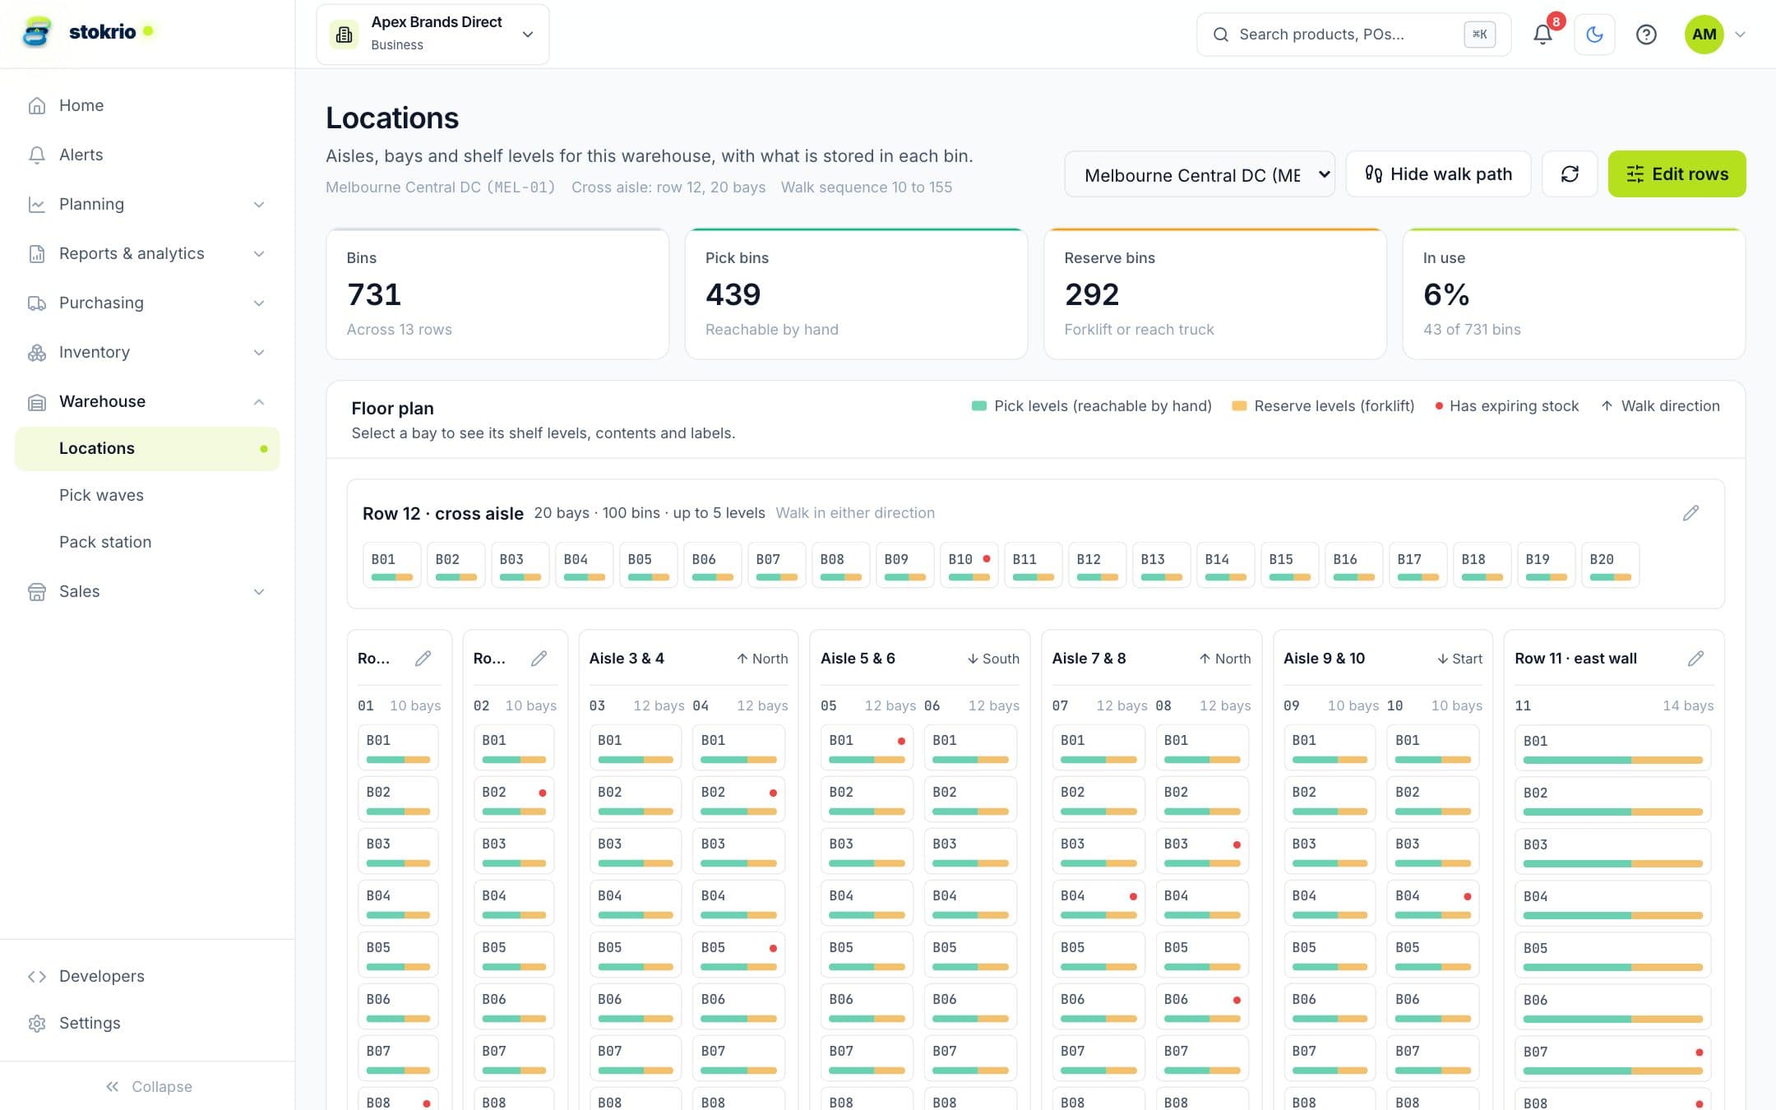Expand Reports & analytics menu
The width and height of the screenshot is (1776, 1110).
click(x=148, y=253)
